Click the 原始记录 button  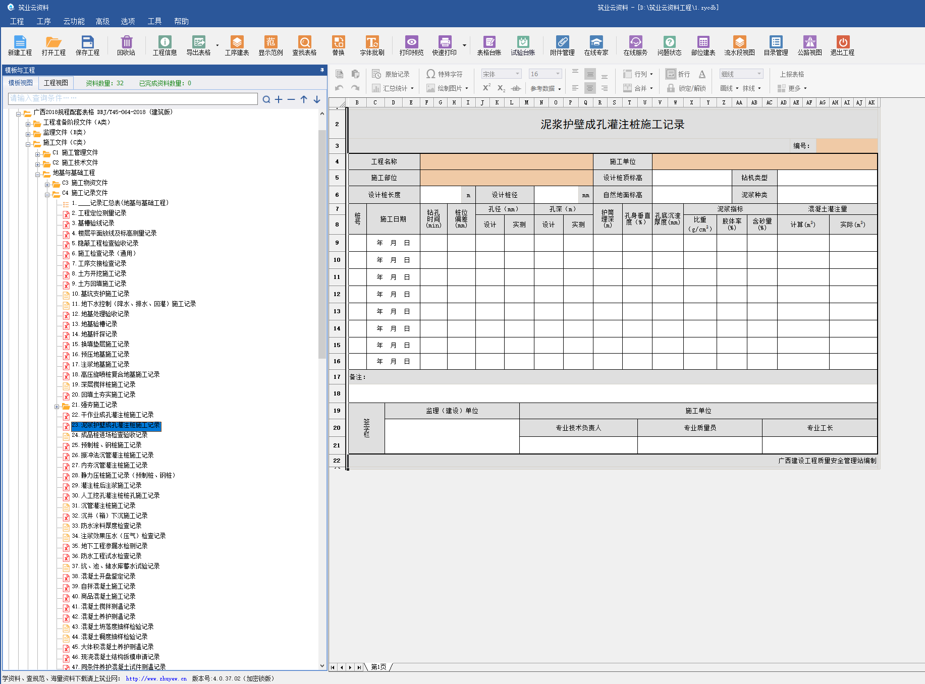pos(391,74)
